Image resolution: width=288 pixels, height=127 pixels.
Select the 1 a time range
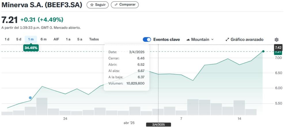pyautogui.click(x=68, y=39)
